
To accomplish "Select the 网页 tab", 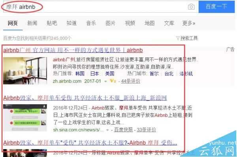I will click(x=13, y=23).
